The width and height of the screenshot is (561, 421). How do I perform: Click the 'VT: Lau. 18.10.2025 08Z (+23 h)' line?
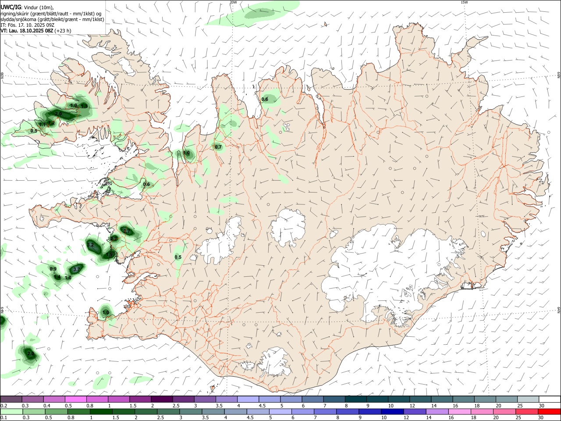pos(36,31)
